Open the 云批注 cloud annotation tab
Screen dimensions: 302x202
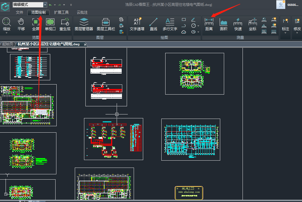(x=82, y=12)
